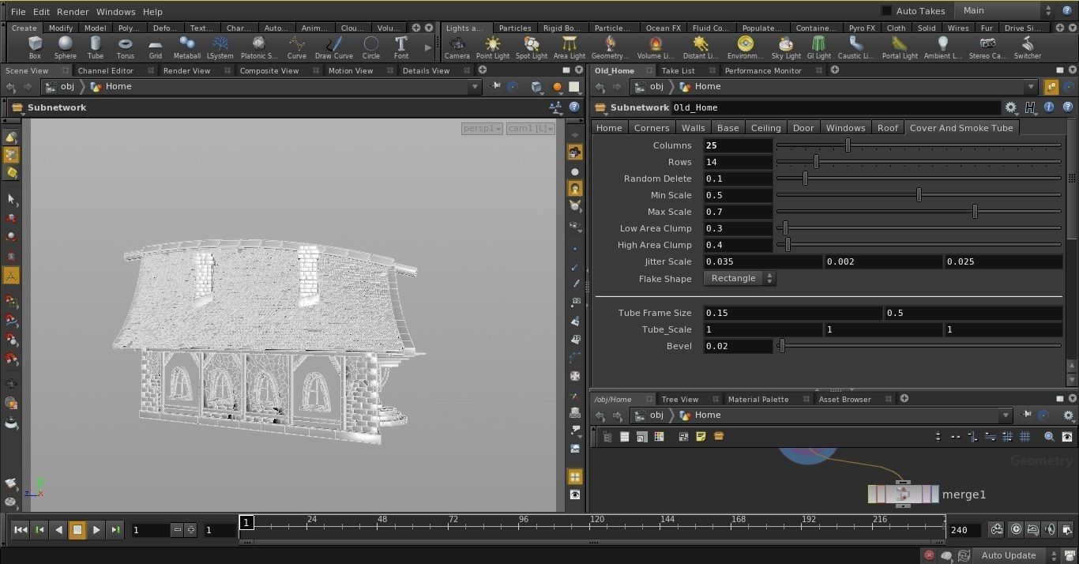Add a Point Light
Image resolution: width=1079 pixels, height=564 pixels.
pos(493,47)
